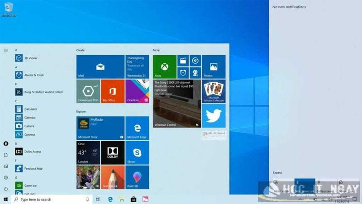This screenshot has height=204, width=362.
Task: Open Bang & Olufsen Audio Control
Action: [39, 92]
